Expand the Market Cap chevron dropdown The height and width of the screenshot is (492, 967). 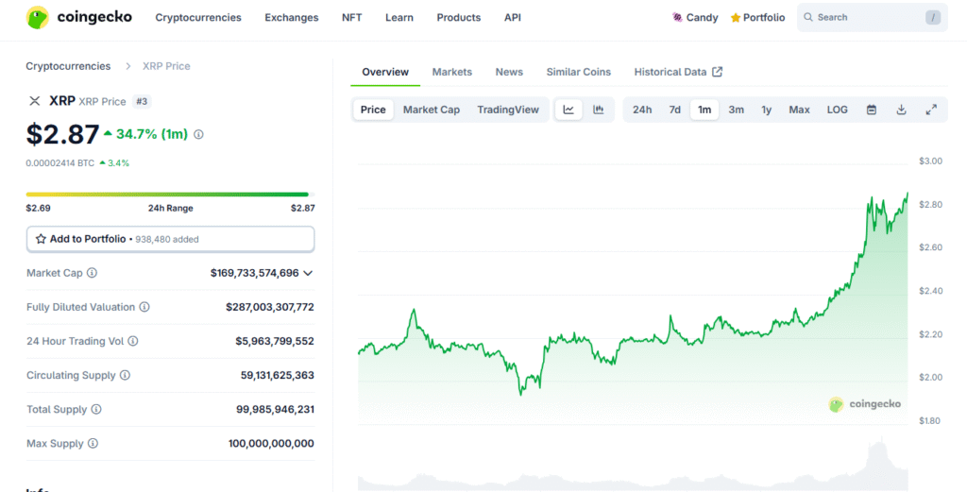(308, 273)
